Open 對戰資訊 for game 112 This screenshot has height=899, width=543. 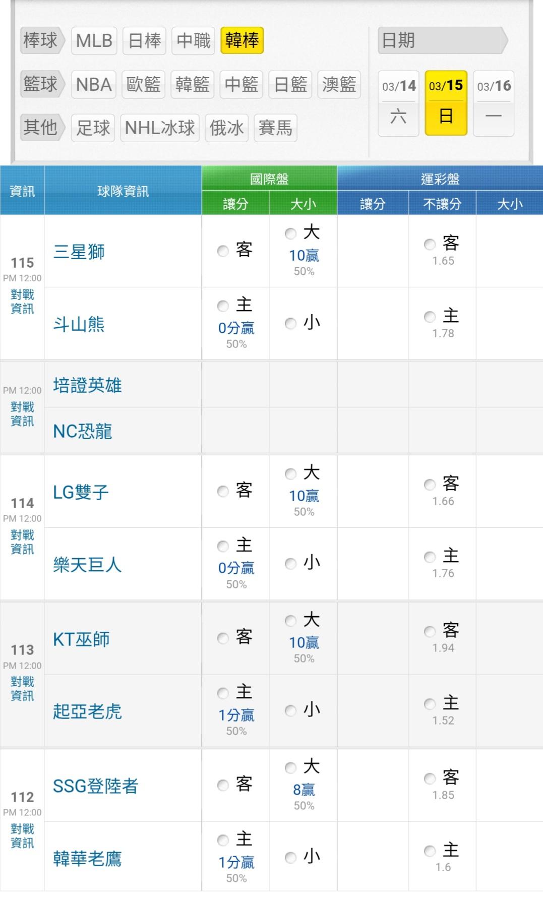click(x=22, y=836)
